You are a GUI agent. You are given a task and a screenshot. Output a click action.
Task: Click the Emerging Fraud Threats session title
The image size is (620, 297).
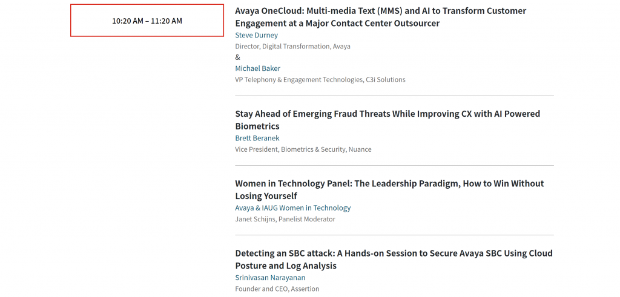387,120
